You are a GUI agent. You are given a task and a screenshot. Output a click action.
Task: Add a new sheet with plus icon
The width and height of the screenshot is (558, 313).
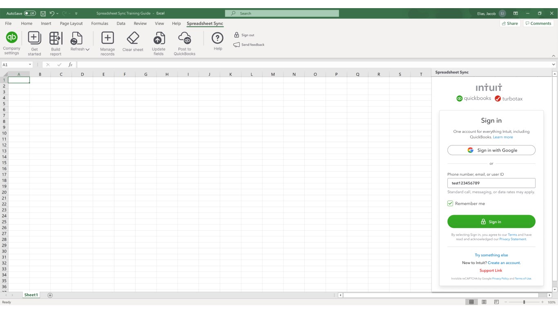[50, 295]
